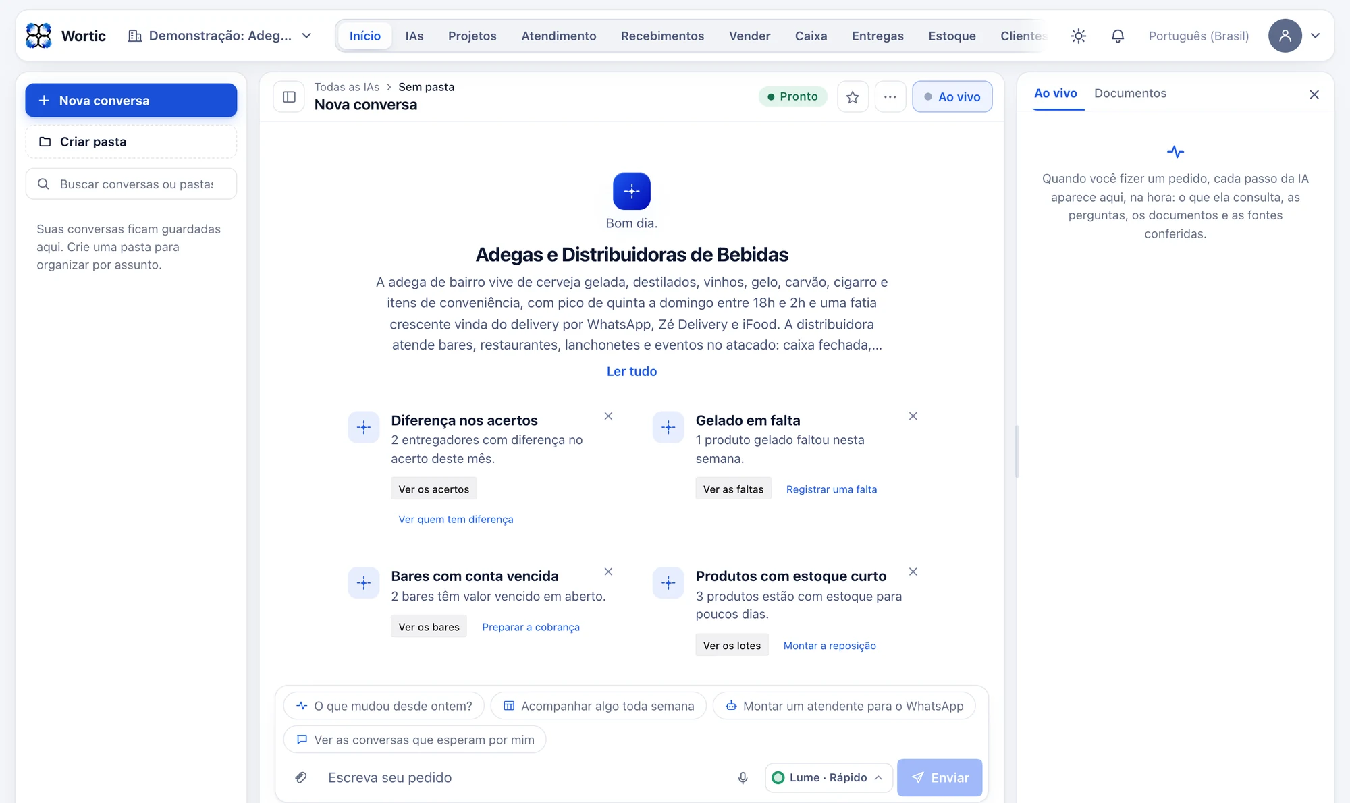This screenshot has height=803, width=1350.
Task: Start voice input with the microphone
Action: coord(742,777)
